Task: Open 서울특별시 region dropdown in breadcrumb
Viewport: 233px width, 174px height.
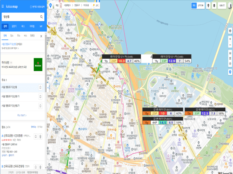Action: (x=67, y=5)
